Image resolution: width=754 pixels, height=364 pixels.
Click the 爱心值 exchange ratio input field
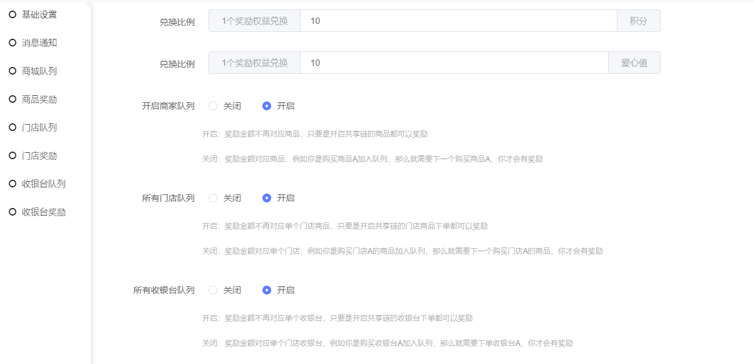[x=454, y=63]
